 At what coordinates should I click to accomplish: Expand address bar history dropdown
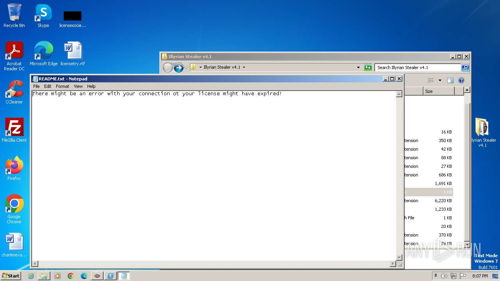point(358,68)
